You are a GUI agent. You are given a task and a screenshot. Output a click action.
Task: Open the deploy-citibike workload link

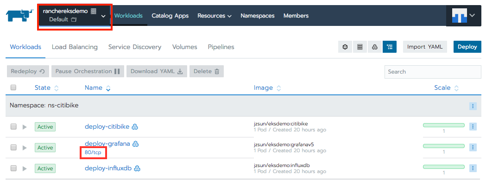coord(107,126)
